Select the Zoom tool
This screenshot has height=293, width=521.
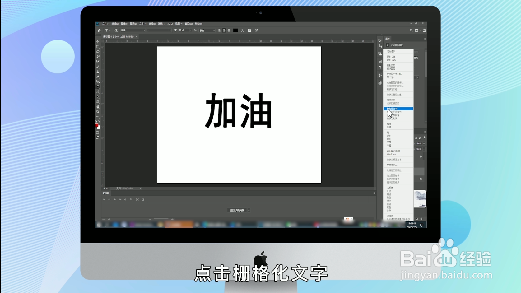pos(98,112)
